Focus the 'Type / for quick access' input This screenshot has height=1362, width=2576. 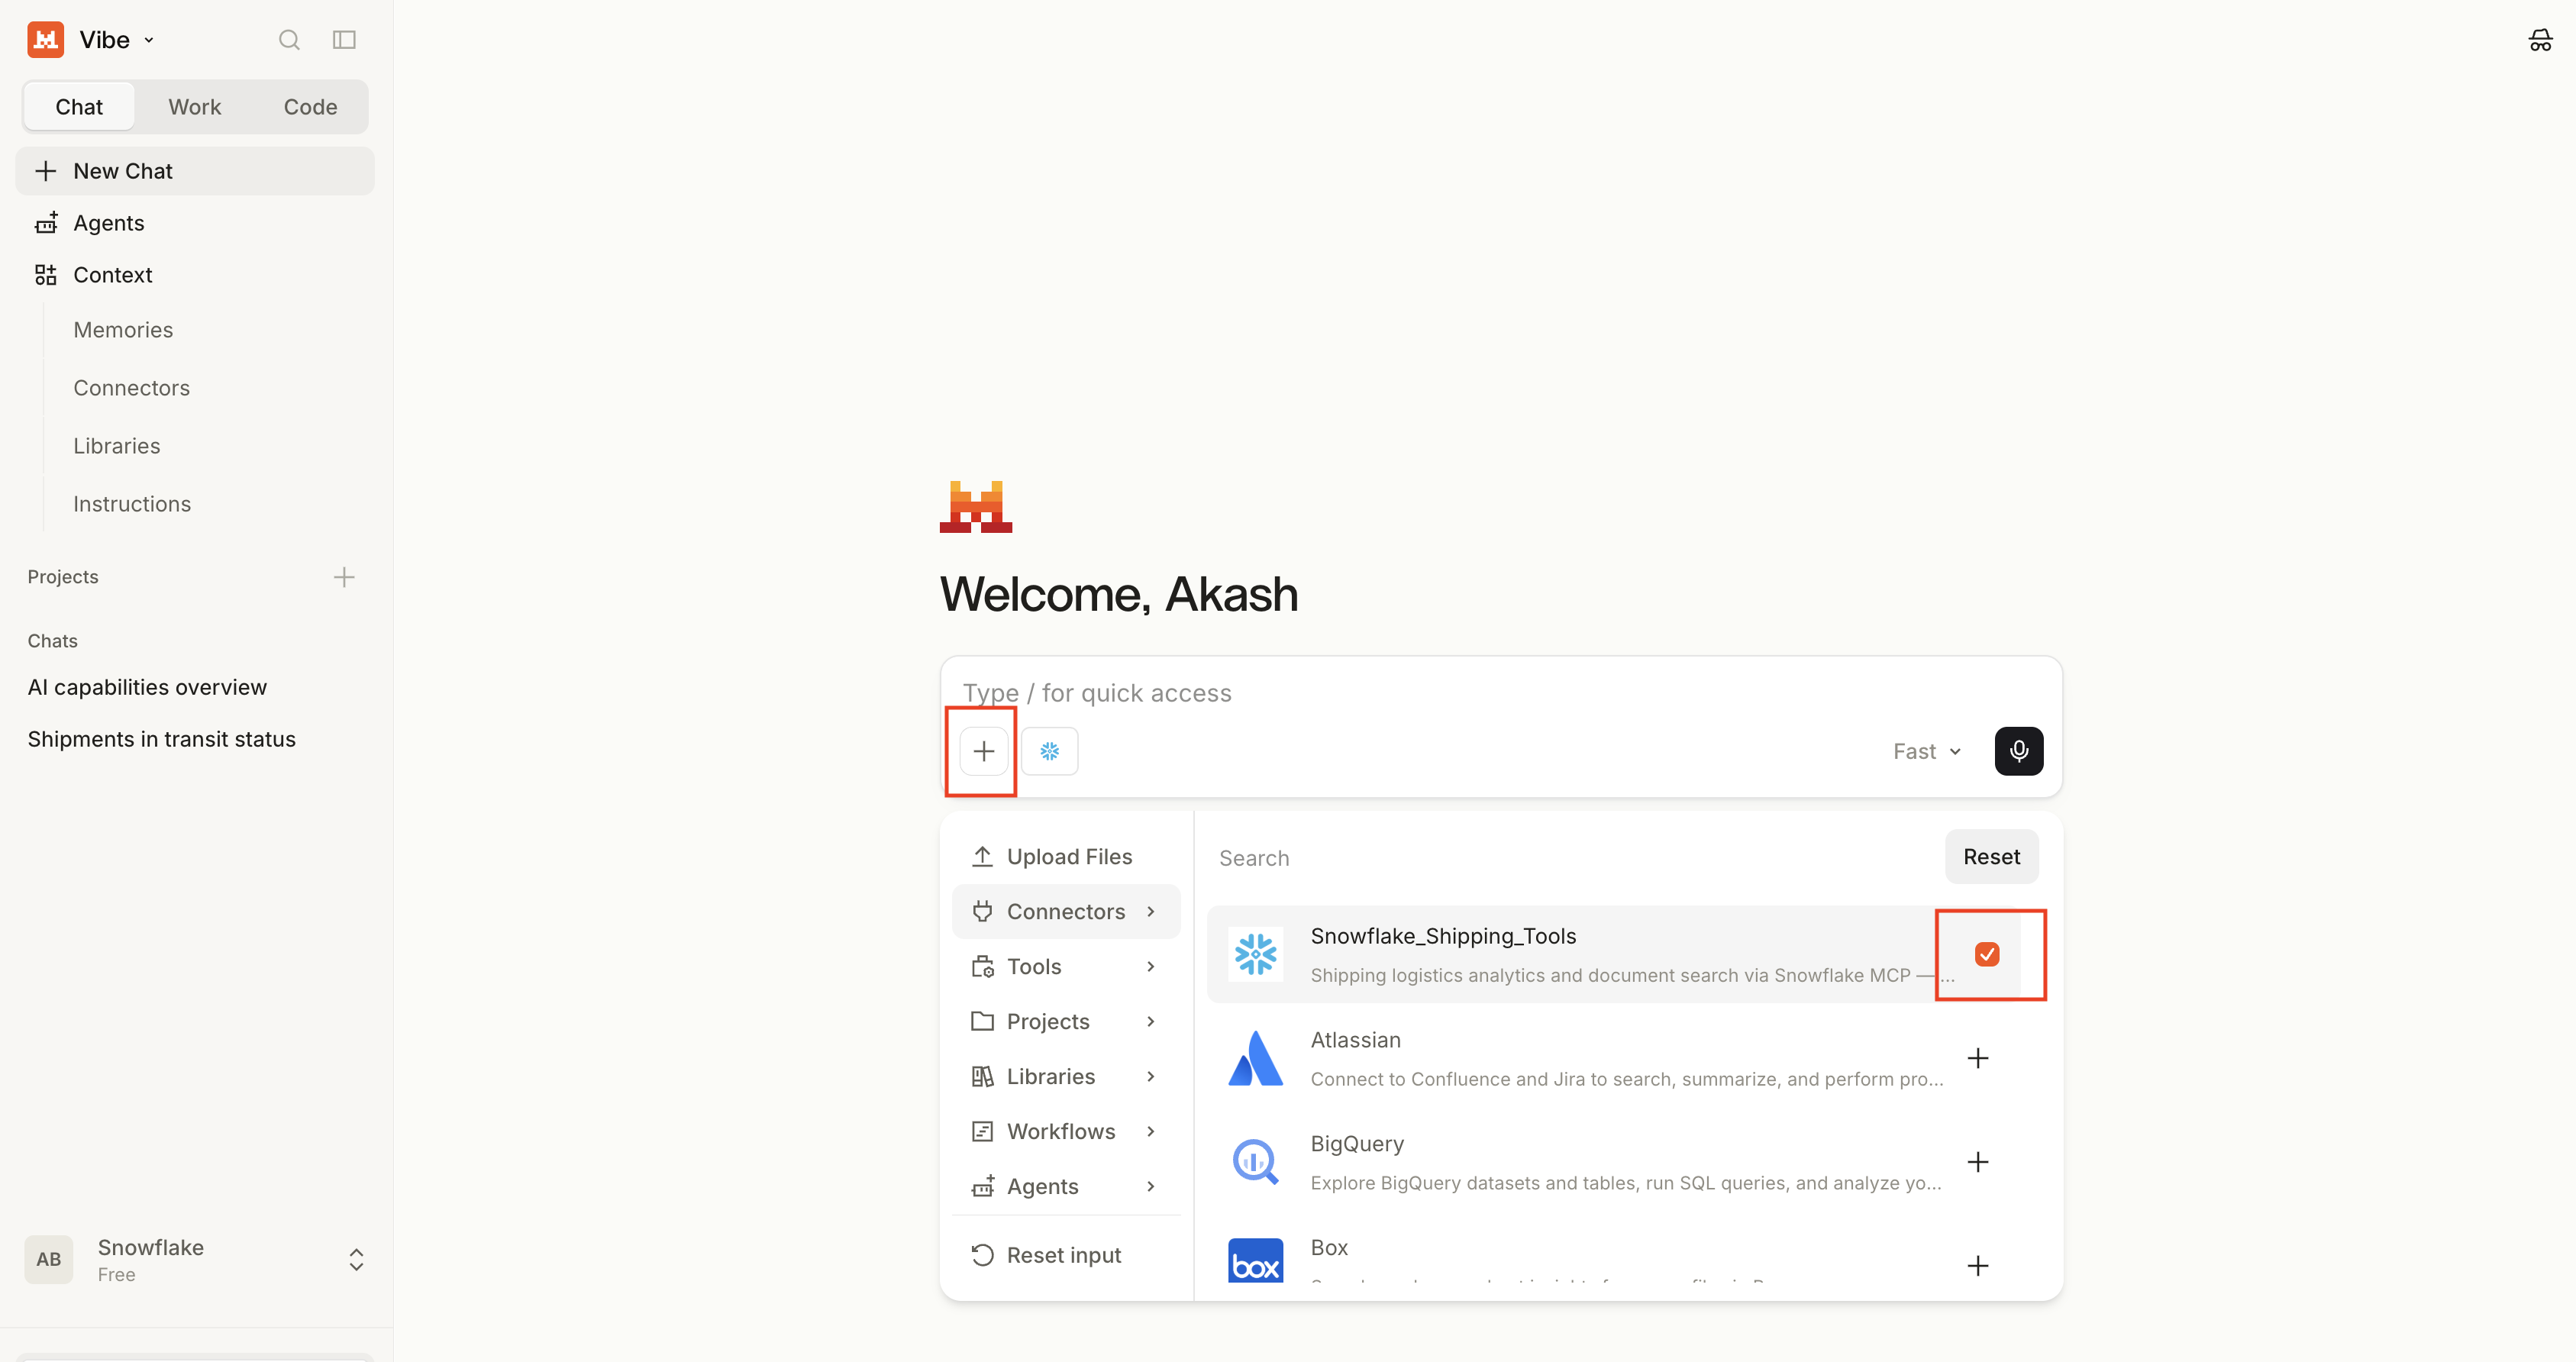(1500, 693)
